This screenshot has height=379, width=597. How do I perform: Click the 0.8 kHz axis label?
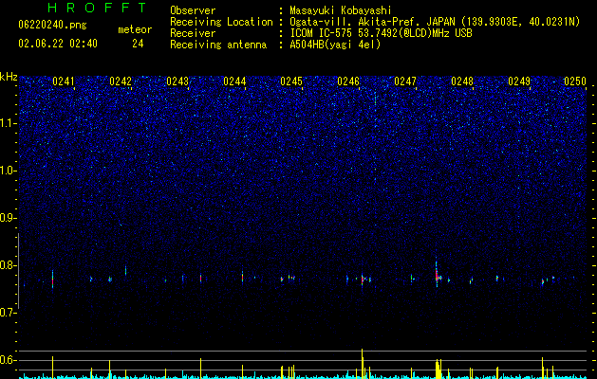coord(9,265)
